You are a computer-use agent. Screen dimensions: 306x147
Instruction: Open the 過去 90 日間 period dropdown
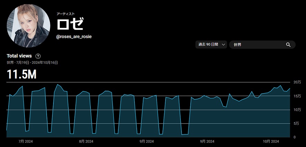click(211, 45)
